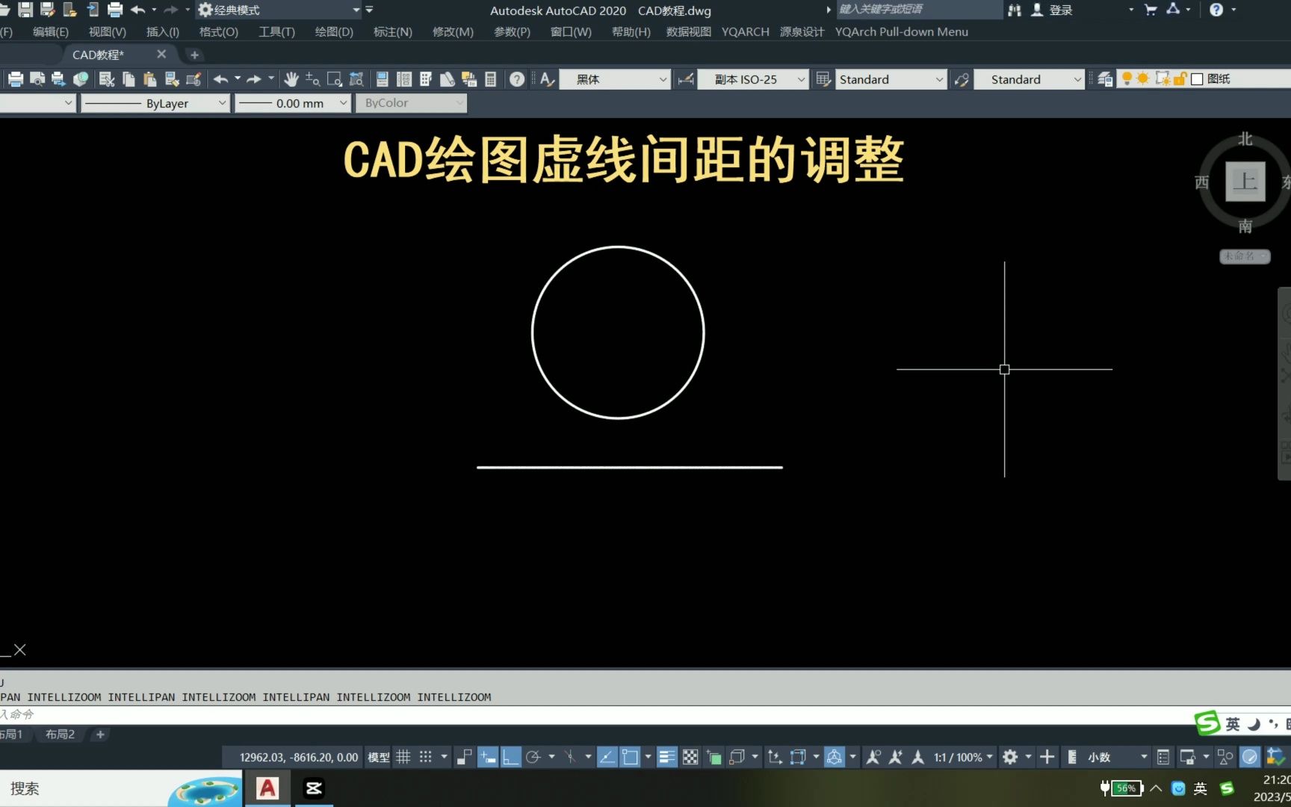Click the Paste icon

150,79
